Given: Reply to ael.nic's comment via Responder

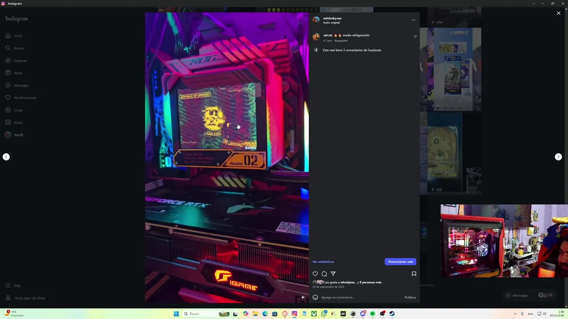Looking at the screenshot, I should coord(341,41).
